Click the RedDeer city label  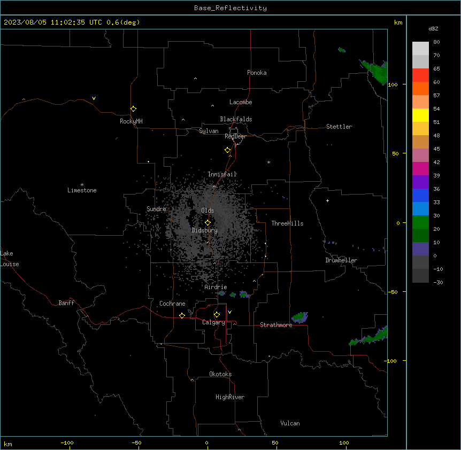click(x=235, y=136)
